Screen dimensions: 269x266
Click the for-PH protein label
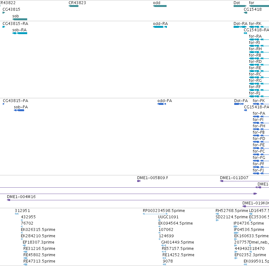tap(259, 126)
